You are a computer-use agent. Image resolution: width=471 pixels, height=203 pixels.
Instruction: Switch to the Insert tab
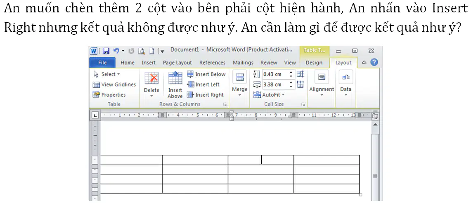coord(149,62)
